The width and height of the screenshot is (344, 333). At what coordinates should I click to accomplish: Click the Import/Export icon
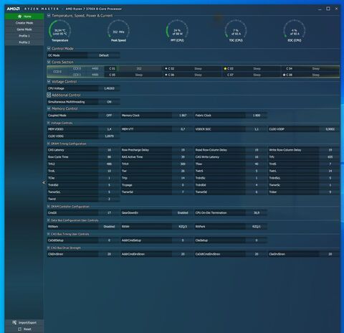[14, 322]
